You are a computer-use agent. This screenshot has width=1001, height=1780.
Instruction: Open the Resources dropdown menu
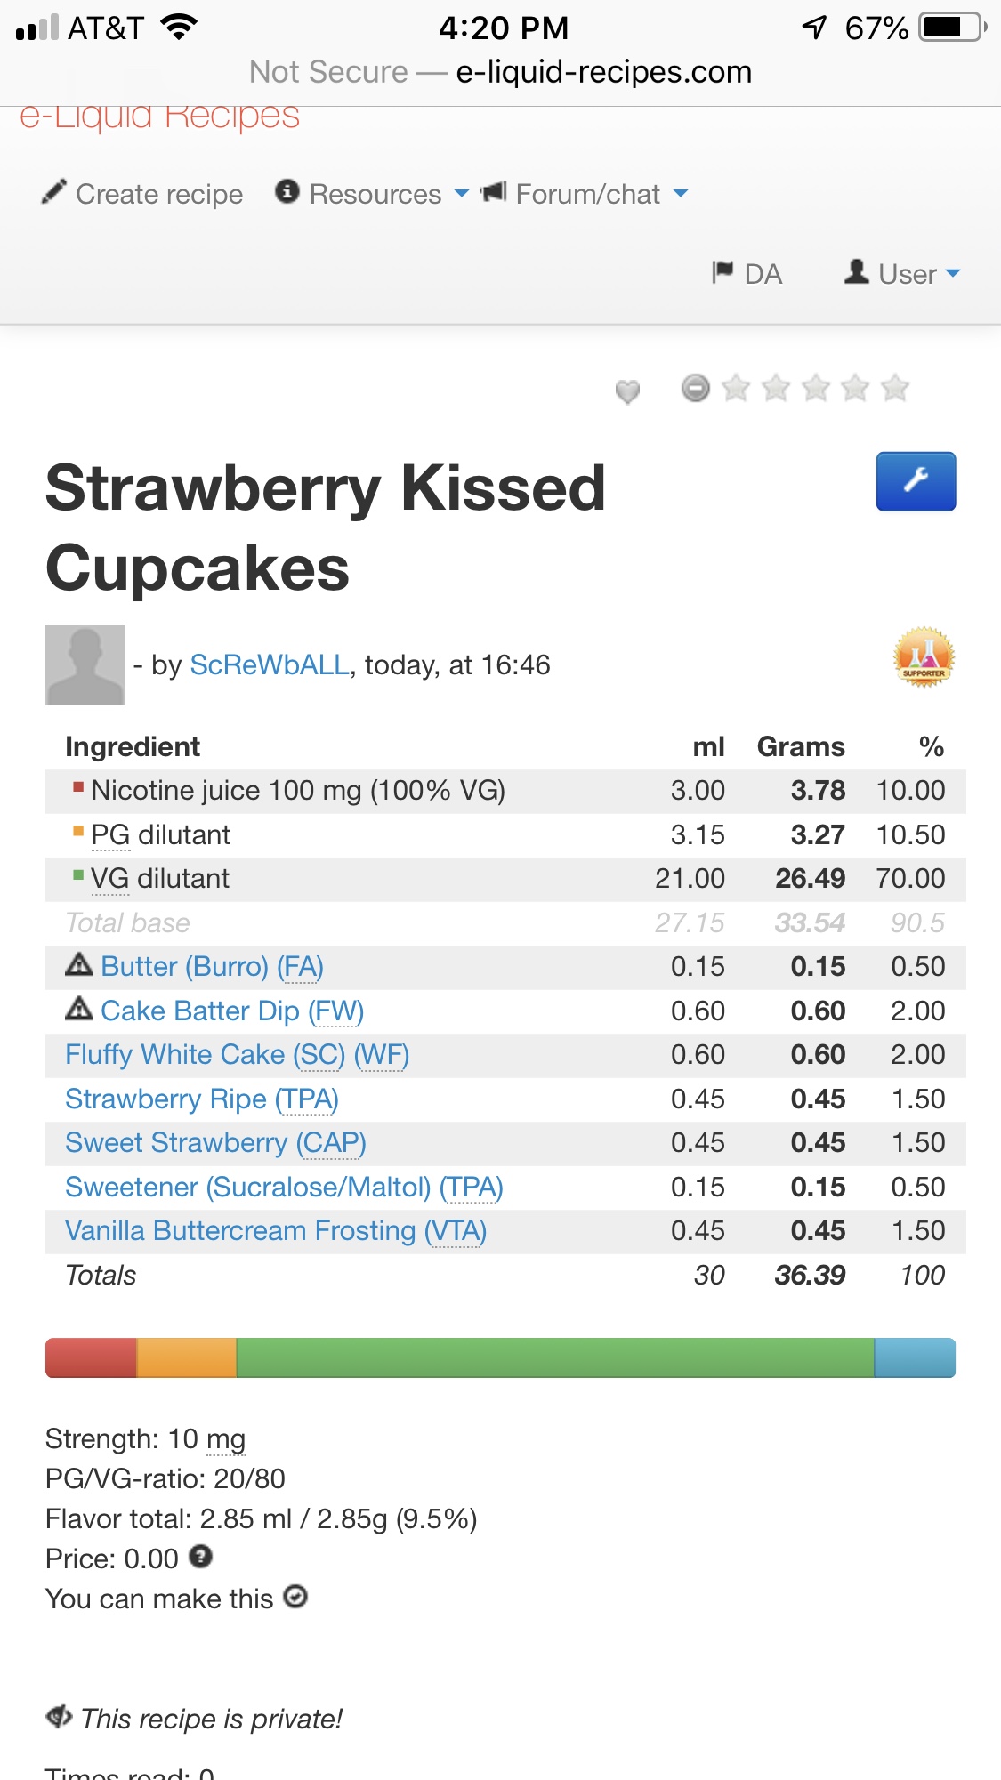point(372,194)
